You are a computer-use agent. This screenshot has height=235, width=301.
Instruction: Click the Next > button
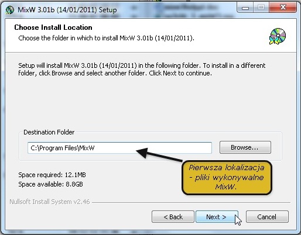(217, 216)
